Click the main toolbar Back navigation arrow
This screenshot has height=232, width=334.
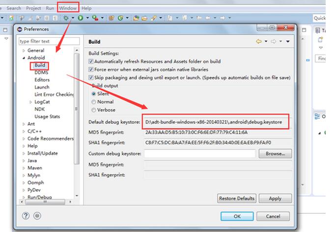point(208,18)
